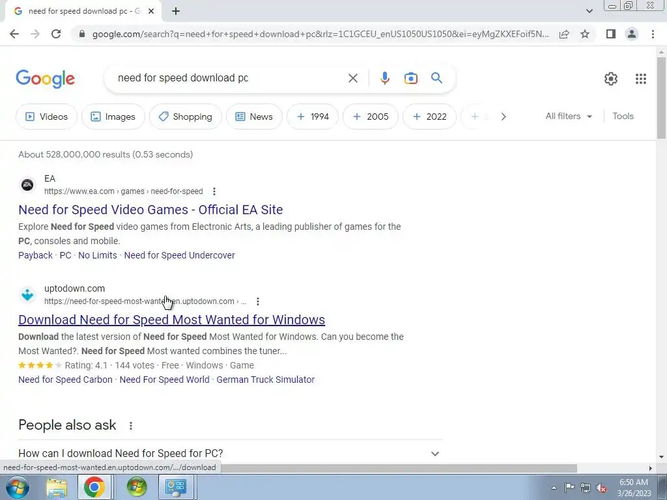Expand How can I download question
The image size is (667, 500).
[x=230, y=453]
